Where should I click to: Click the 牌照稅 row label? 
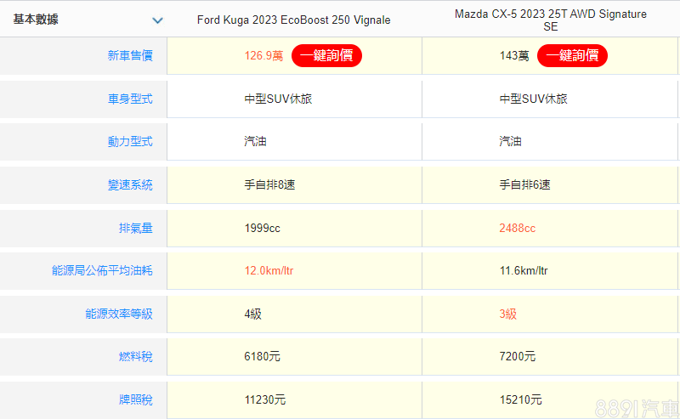136,399
